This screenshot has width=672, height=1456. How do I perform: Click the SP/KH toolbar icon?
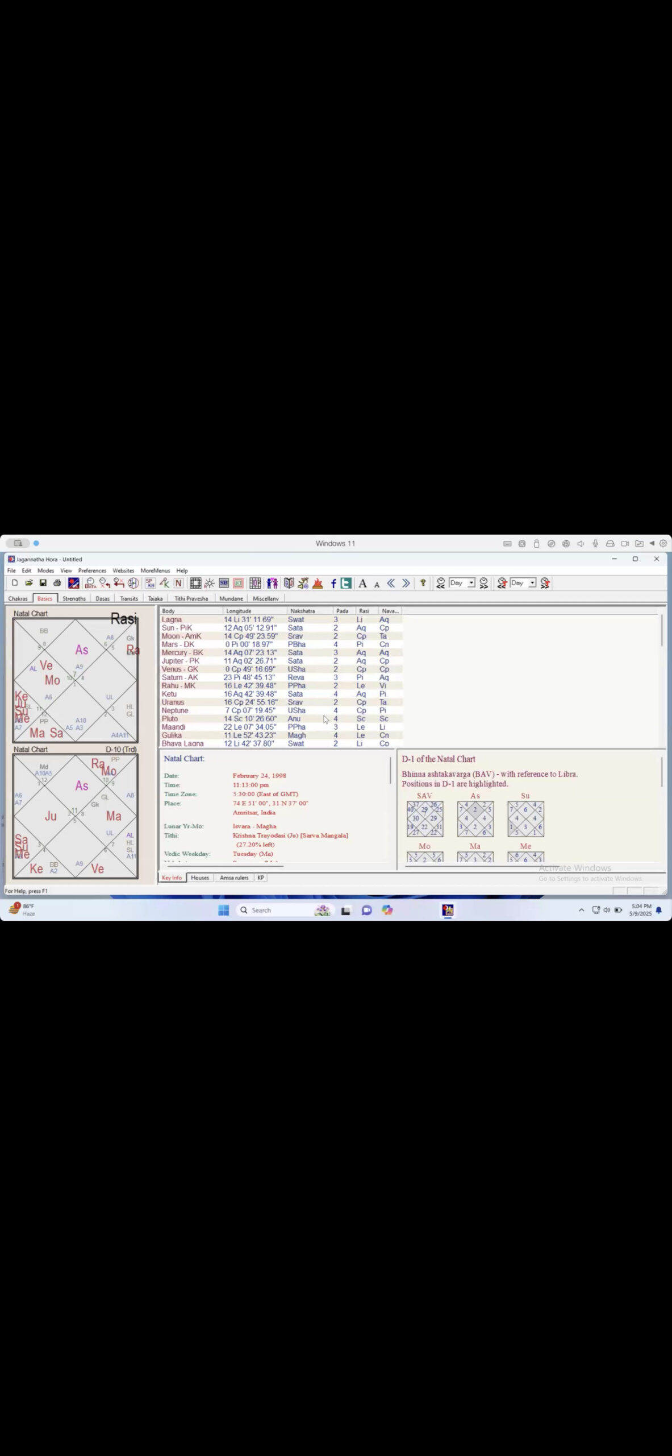coord(150,583)
